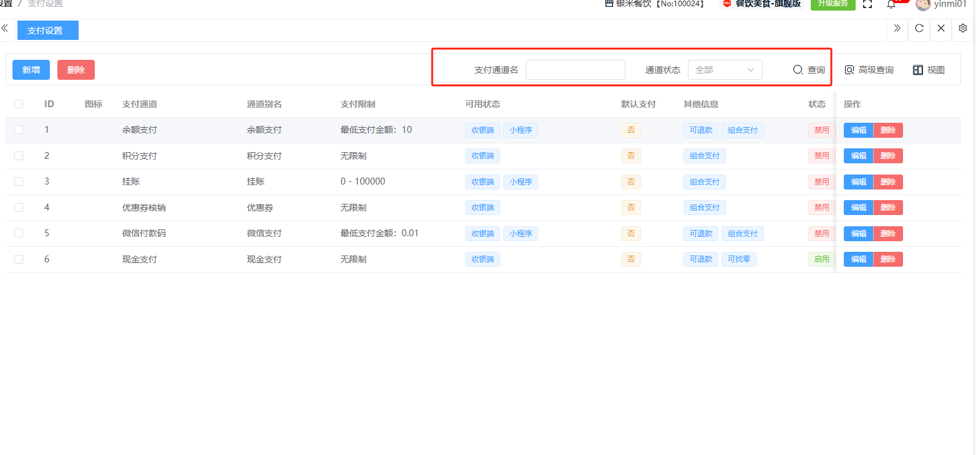Click the settings gear icon
This screenshot has width=976, height=455.
963,28
